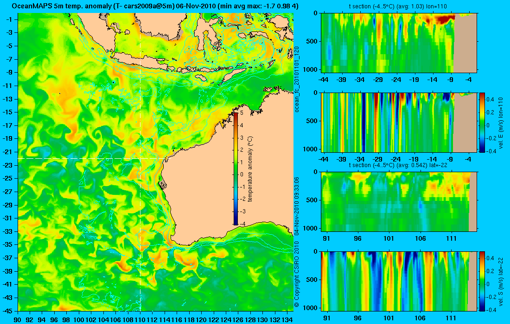Click longitude tick '126' on main map axis
The width and height of the screenshot is (510, 324).
pyautogui.click(x=238, y=319)
